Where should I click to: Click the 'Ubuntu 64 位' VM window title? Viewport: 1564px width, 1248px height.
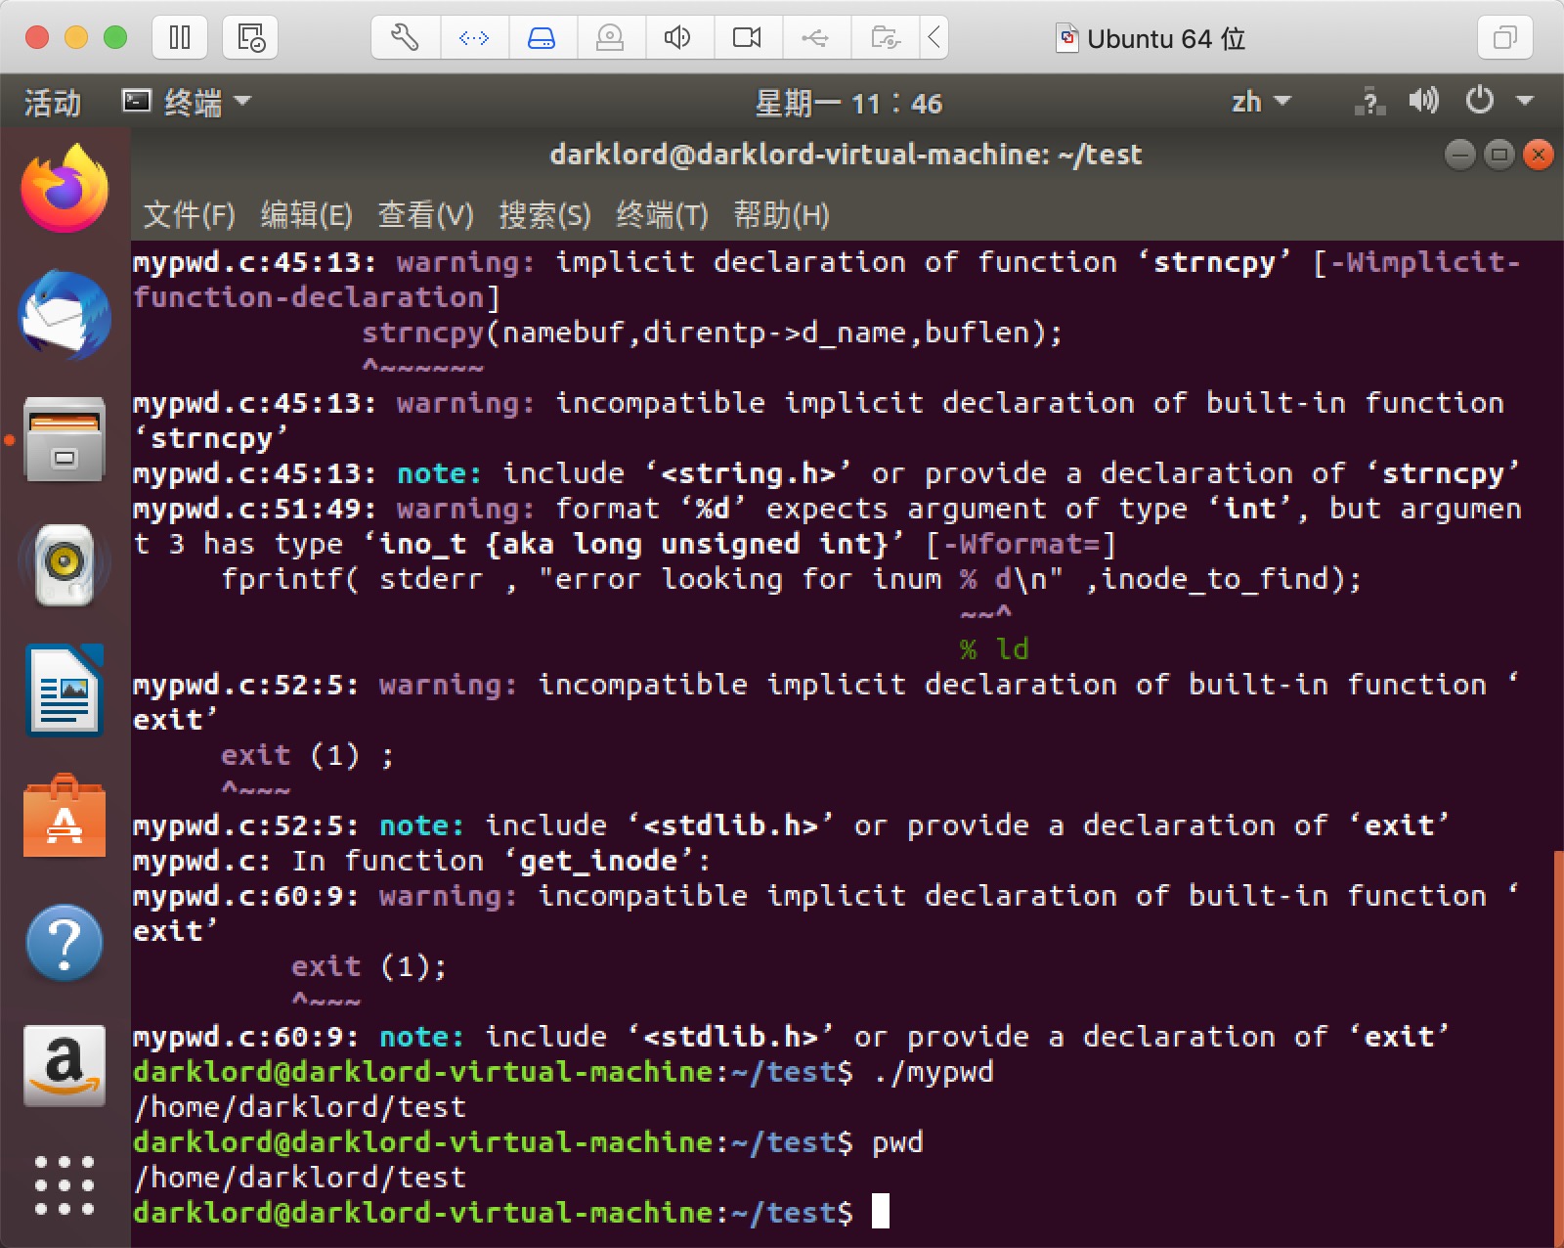(x=1165, y=38)
